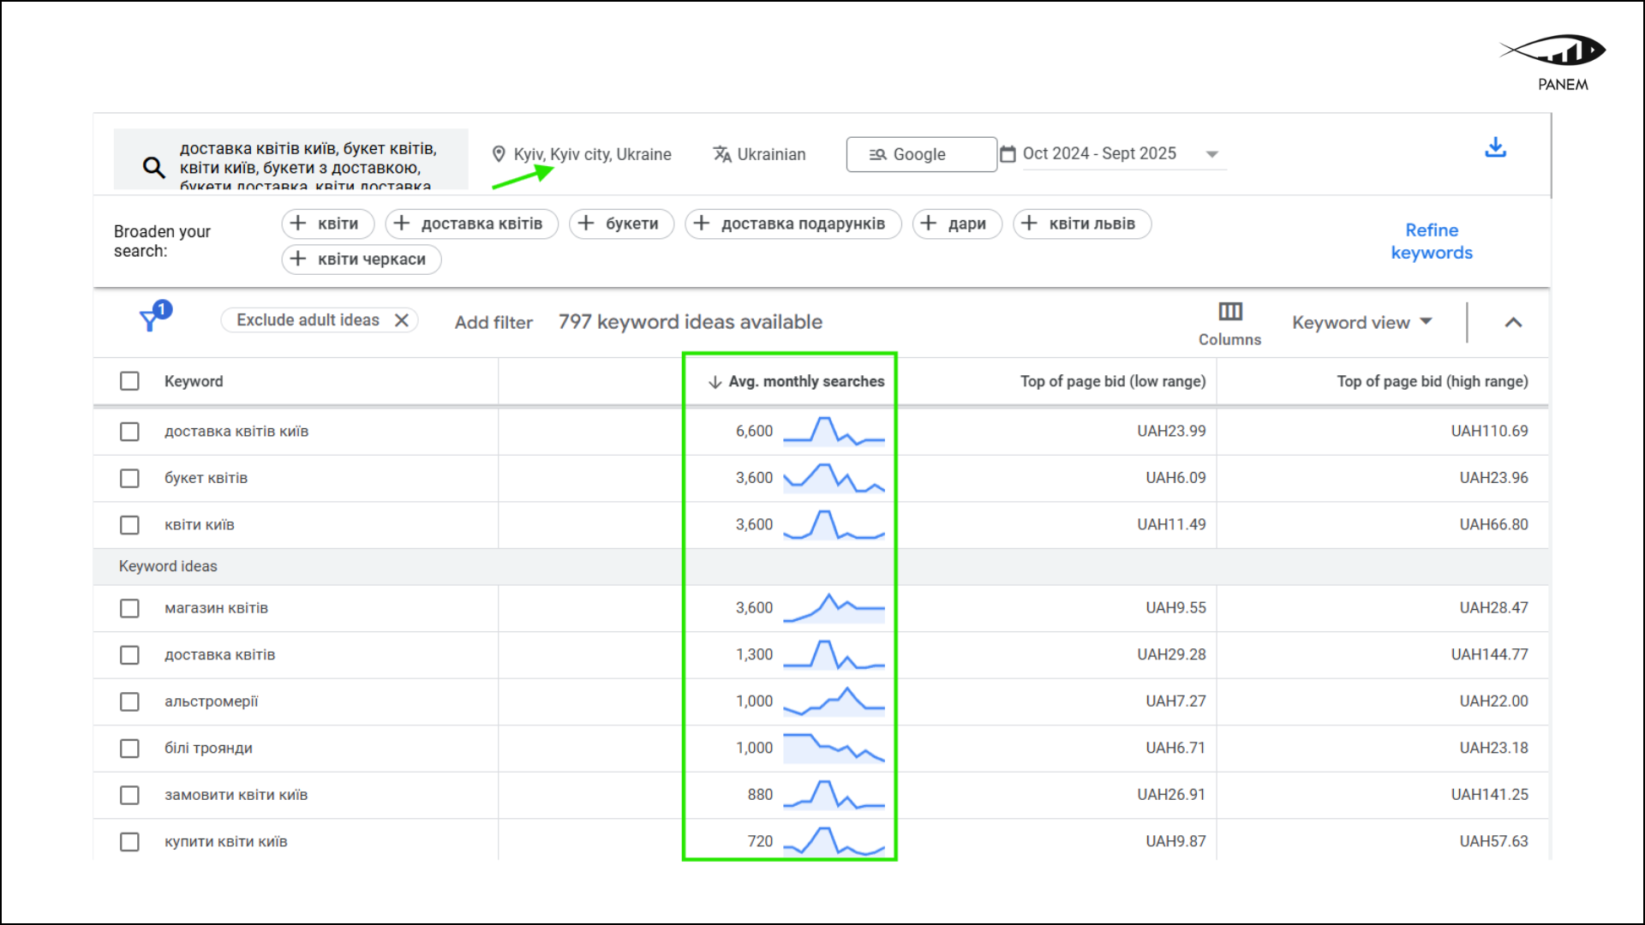Open the Columns settings icon
This screenshot has height=925, width=1645.
point(1230,311)
